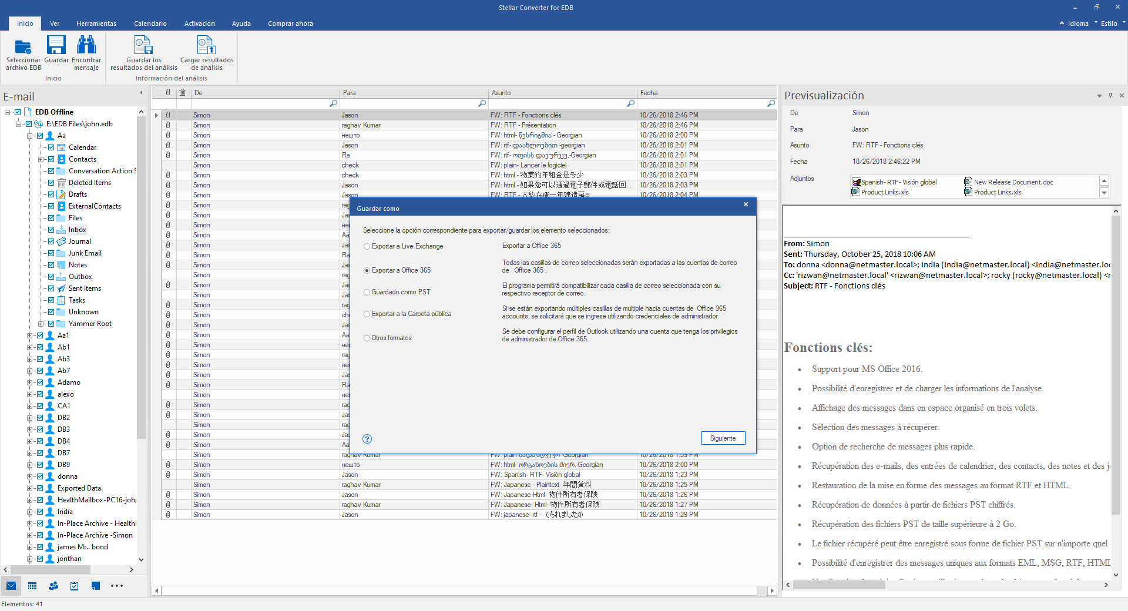Image resolution: width=1128 pixels, height=611 pixels.
Task: Click search magnifier in Asunto column filter
Action: click(x=630, y=103)
